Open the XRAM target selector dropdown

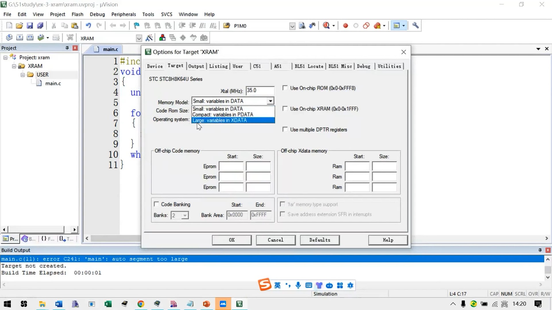click(139, 38)
